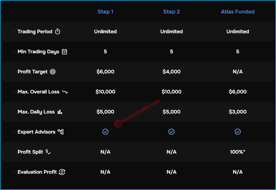Click the dollar check icon beside Profit Split

[x=48, y=152]
